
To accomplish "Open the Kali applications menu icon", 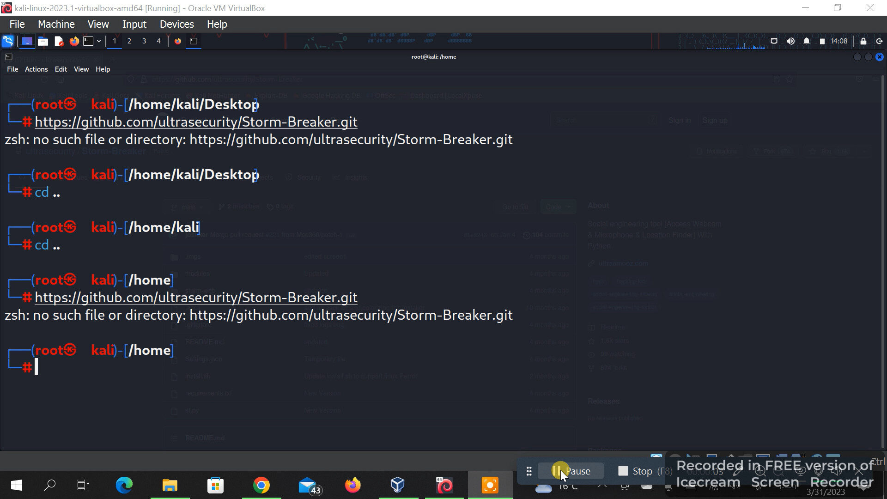I will [8, 41].
